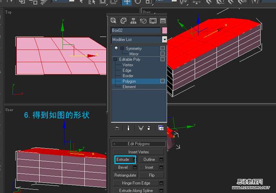Open the Bevel settings box
Image resolution: width=276 pixels, height=193 pixels.
pyautogui.click(x=135, y=167)
